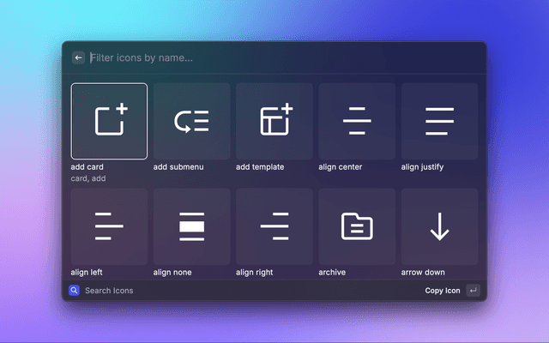The width and height of the screenshot is (549, 343).
Task: Select the align right icon
Action: point(274,226)
